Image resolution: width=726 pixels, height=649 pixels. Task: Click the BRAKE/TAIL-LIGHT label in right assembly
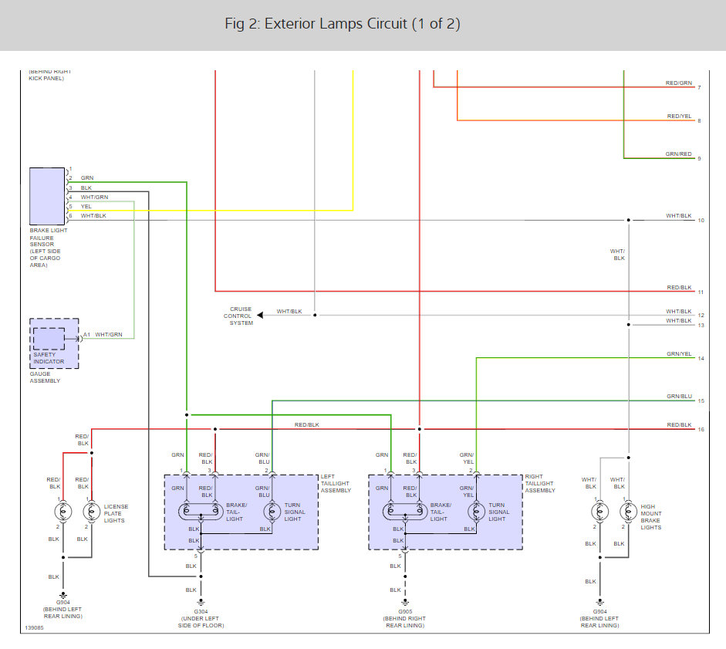point(441,512)
